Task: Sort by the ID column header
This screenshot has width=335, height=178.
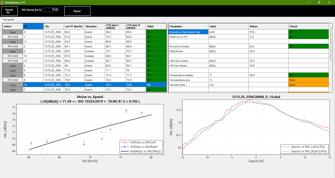Action: coord(33,26)
